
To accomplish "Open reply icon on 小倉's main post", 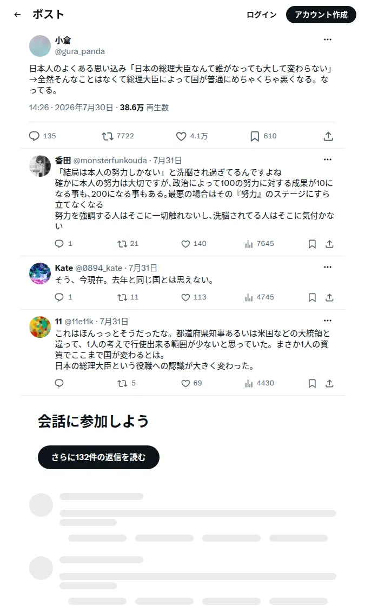I will 34,136.
